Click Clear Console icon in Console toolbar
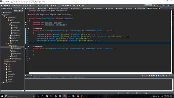The height and width of the screenshot is (98, 174). (x=150, y=76)
